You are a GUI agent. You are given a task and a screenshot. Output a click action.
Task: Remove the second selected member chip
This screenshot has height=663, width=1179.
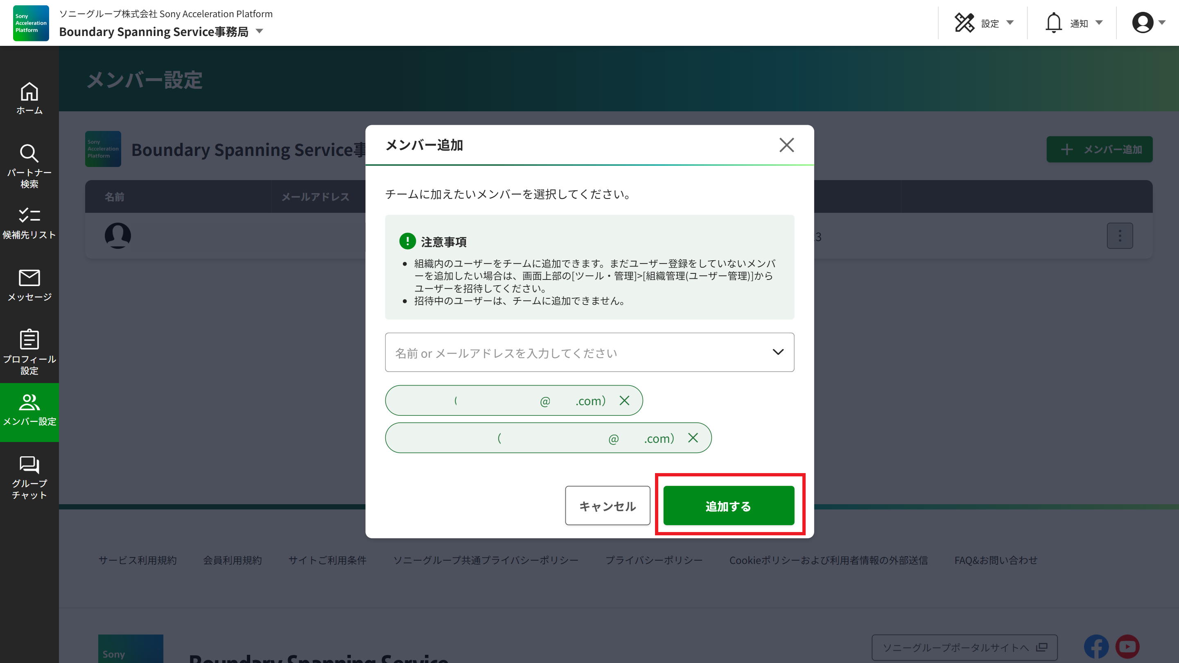click(x=693, y=438)
